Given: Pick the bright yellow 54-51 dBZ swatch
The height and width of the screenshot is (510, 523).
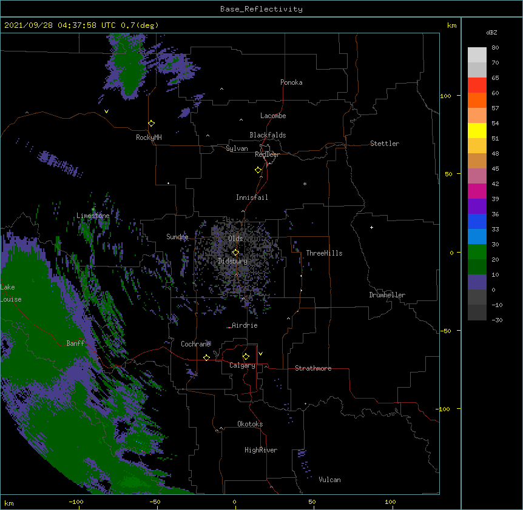Looking at the screenshot, I should click(x=477, y=130).
